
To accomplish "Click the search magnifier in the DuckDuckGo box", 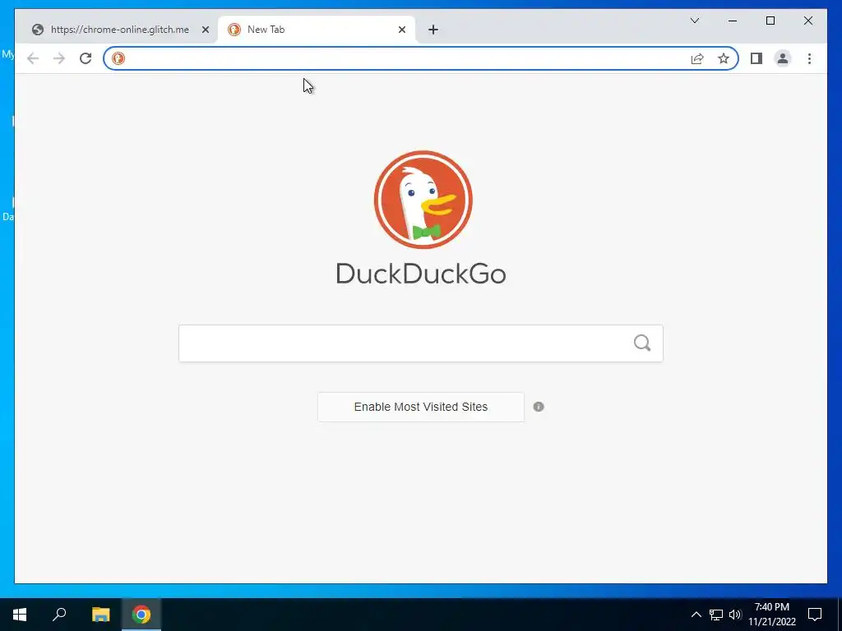I will pos(642,343).
